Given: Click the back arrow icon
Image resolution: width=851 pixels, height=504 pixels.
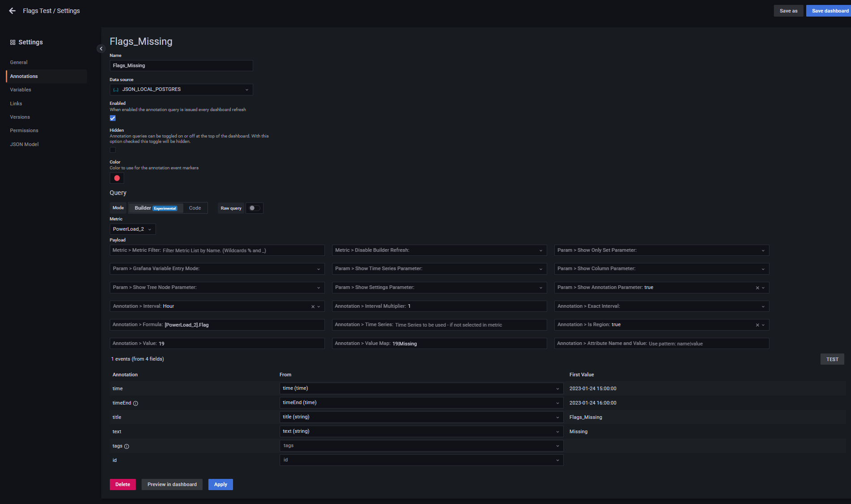Looking at the screenshot, I should click(12, 11).
